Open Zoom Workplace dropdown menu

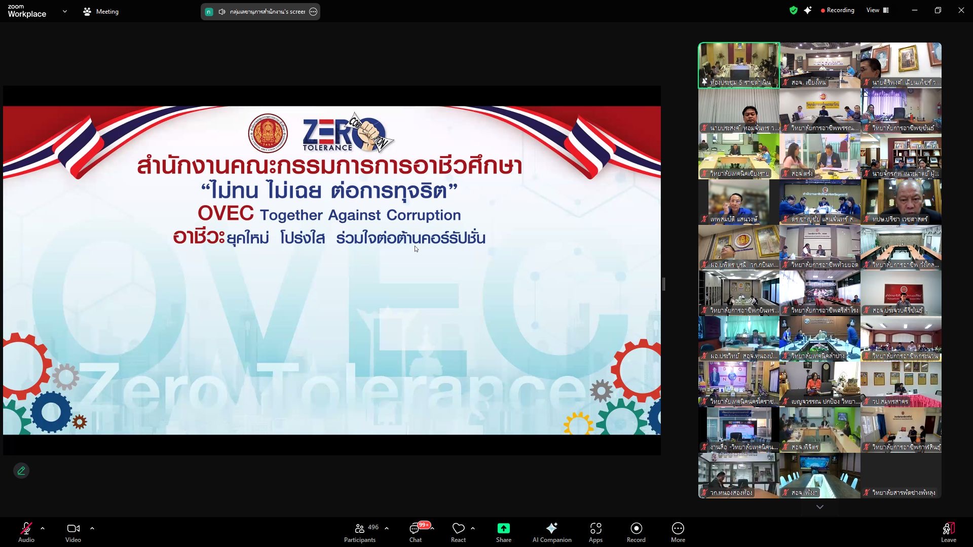click(x=65, y=11)
